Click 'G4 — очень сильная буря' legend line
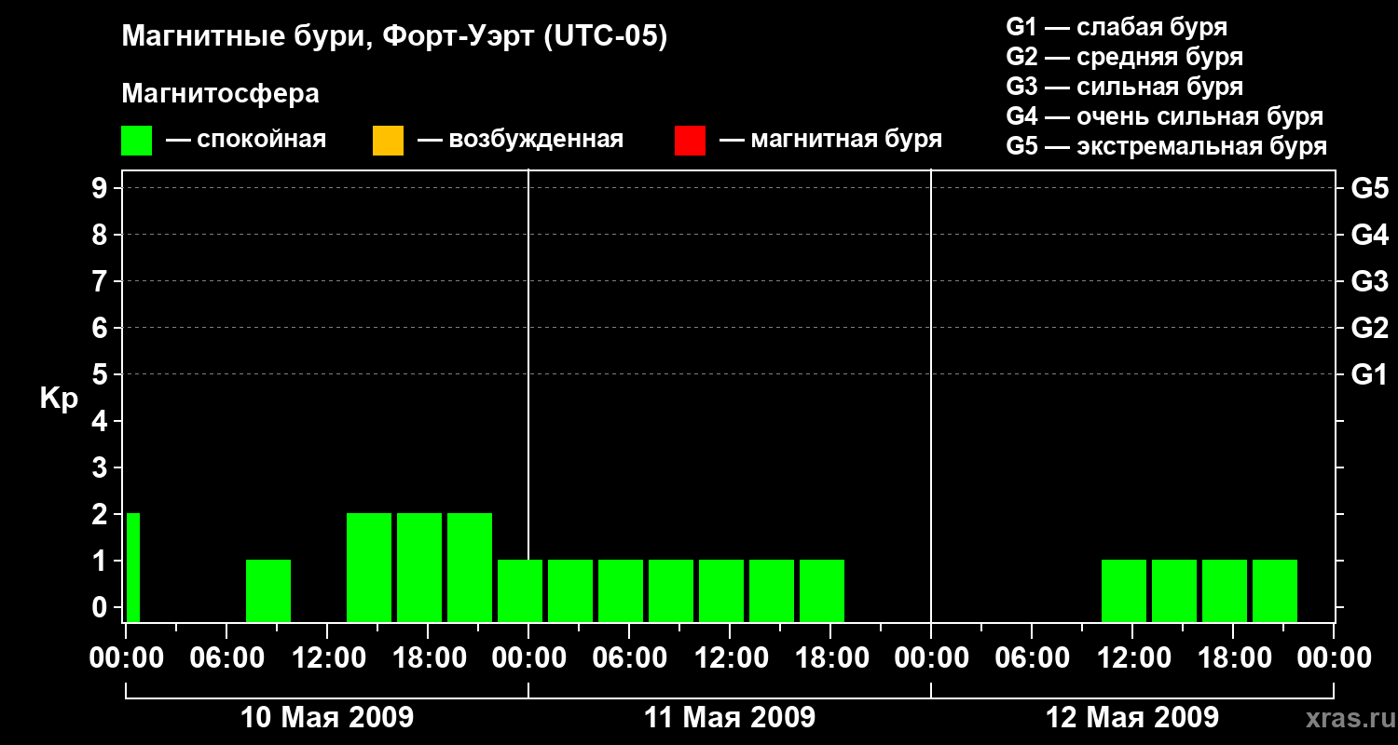The height and width of the screenshot is (745, 1398). click(1164, 116)
